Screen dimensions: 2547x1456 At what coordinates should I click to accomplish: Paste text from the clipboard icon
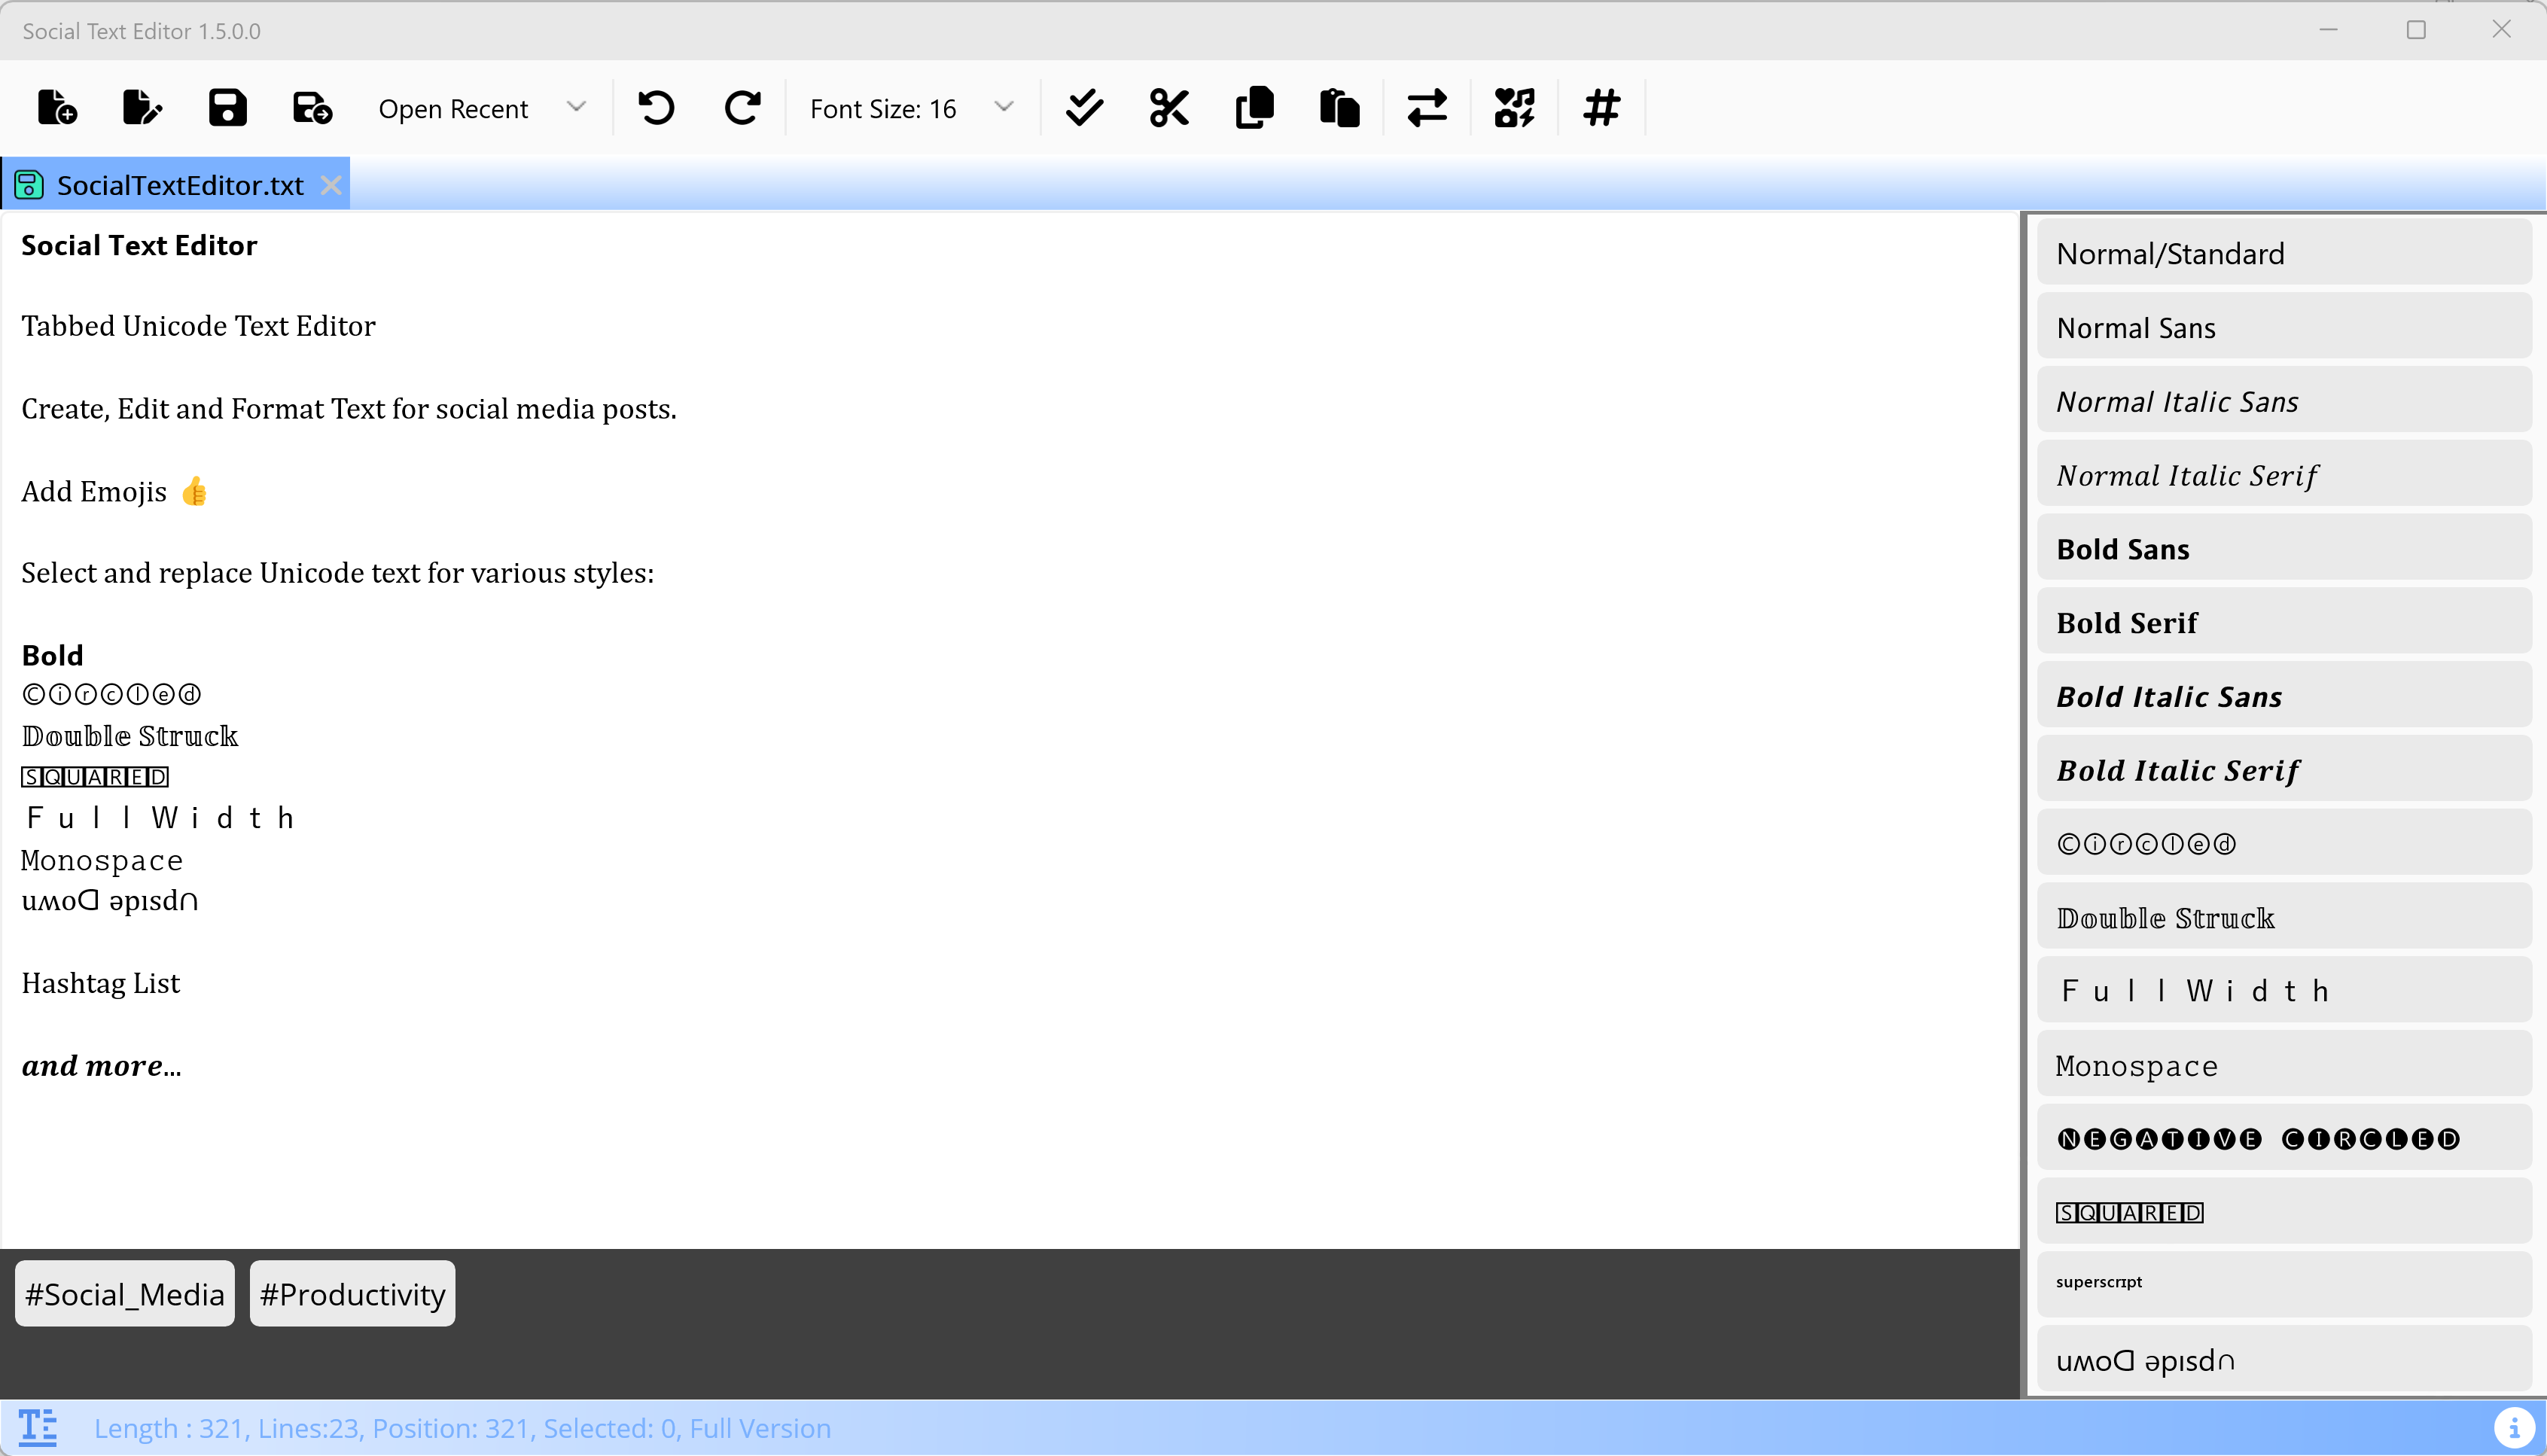[1340, 107]
